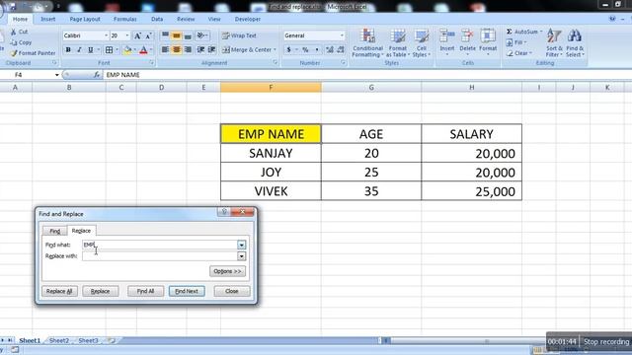This screenshot has height=355, width=632.
Task: Open the Insert ribbon tab
Action: [x=48, y=19]
